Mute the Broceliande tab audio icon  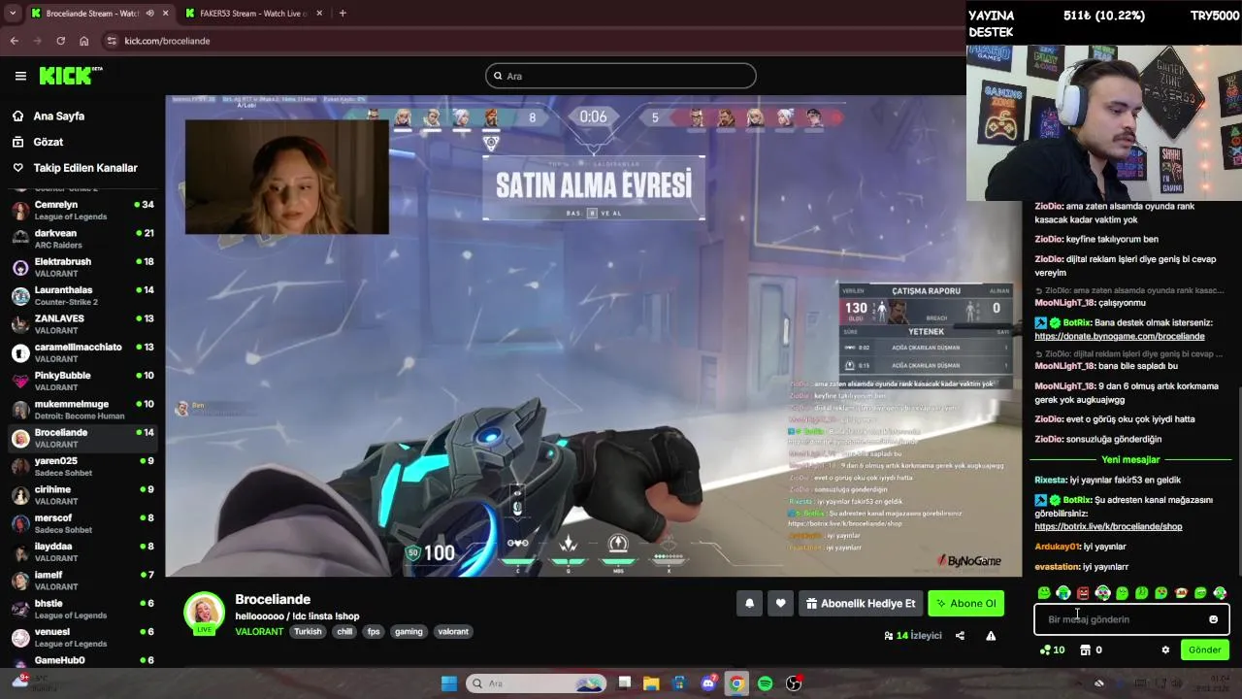(149, 14)
